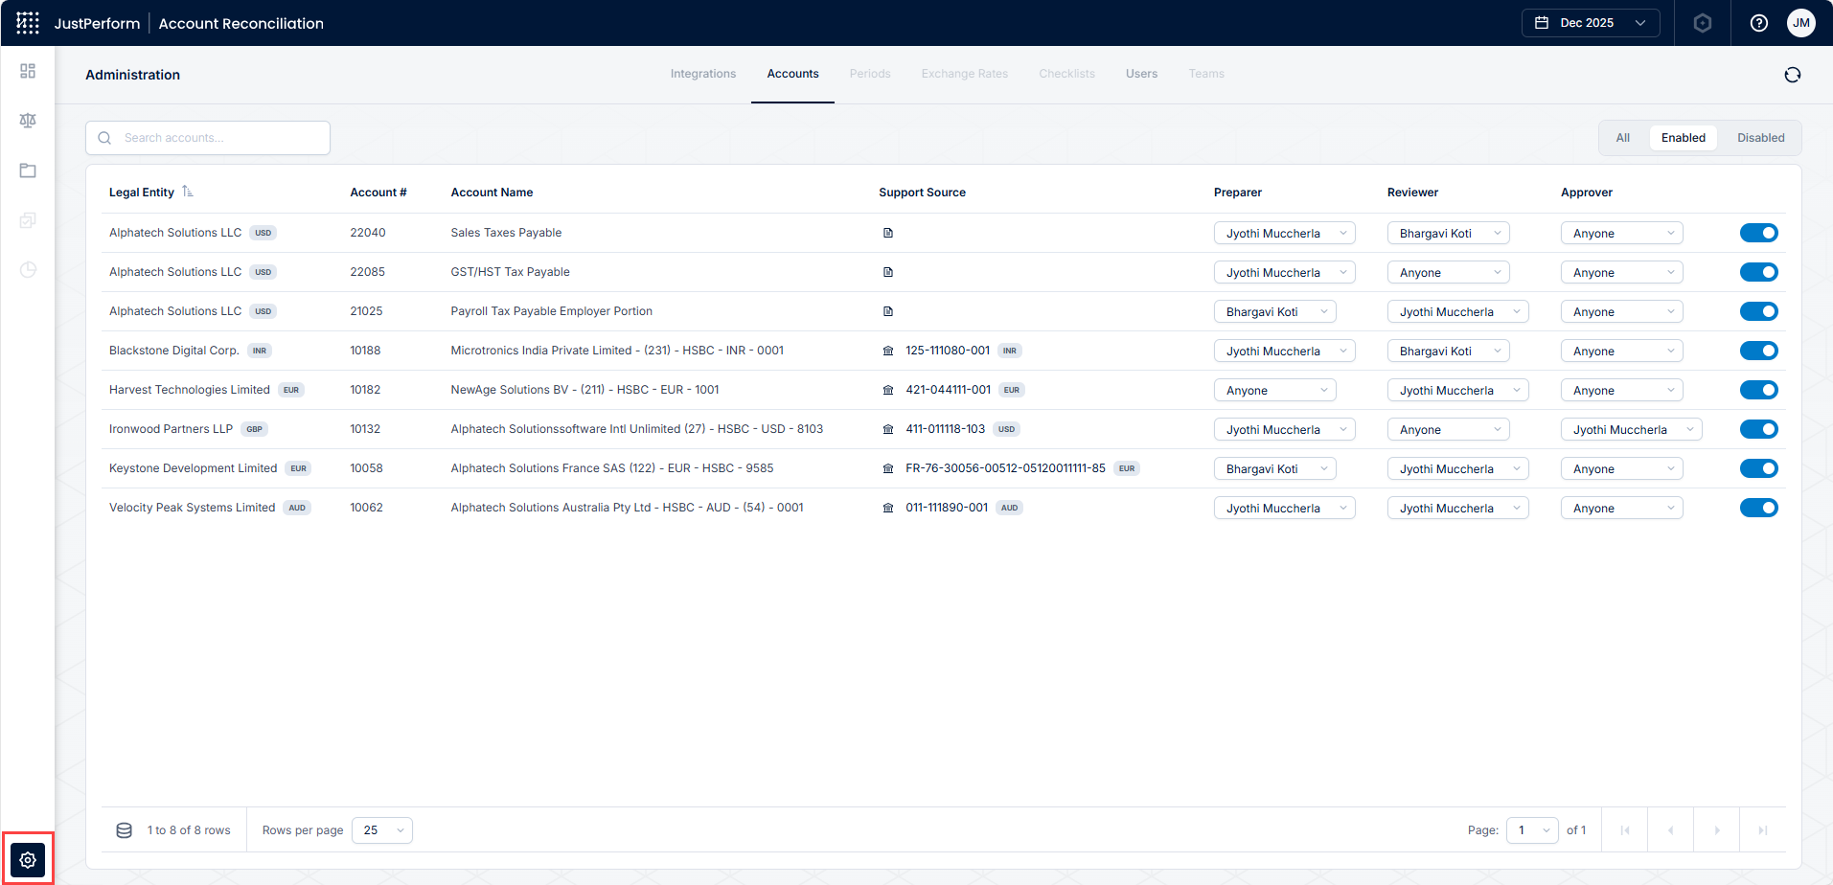Open the Dec 2025 period dropdown
Screen dimensions: 1833x885
point(1591,23)
